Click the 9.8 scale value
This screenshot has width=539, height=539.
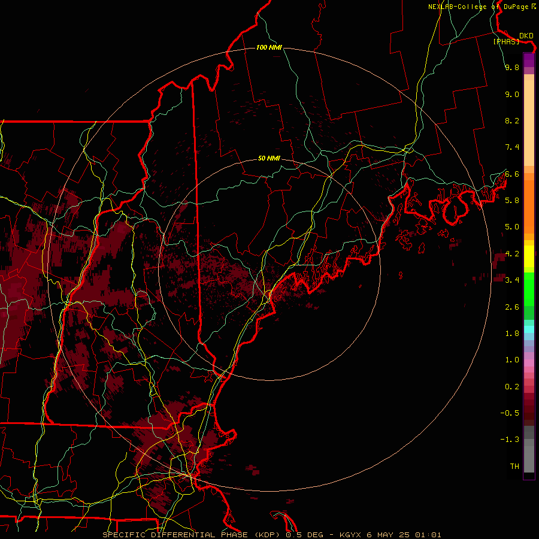point(512,68)
